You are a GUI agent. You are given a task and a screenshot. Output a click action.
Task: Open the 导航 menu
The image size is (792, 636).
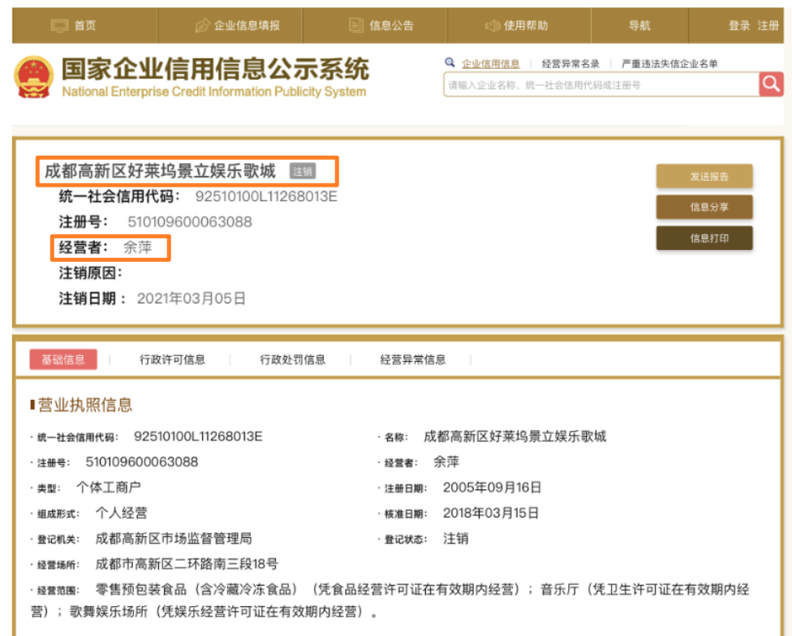pos(638,25)
